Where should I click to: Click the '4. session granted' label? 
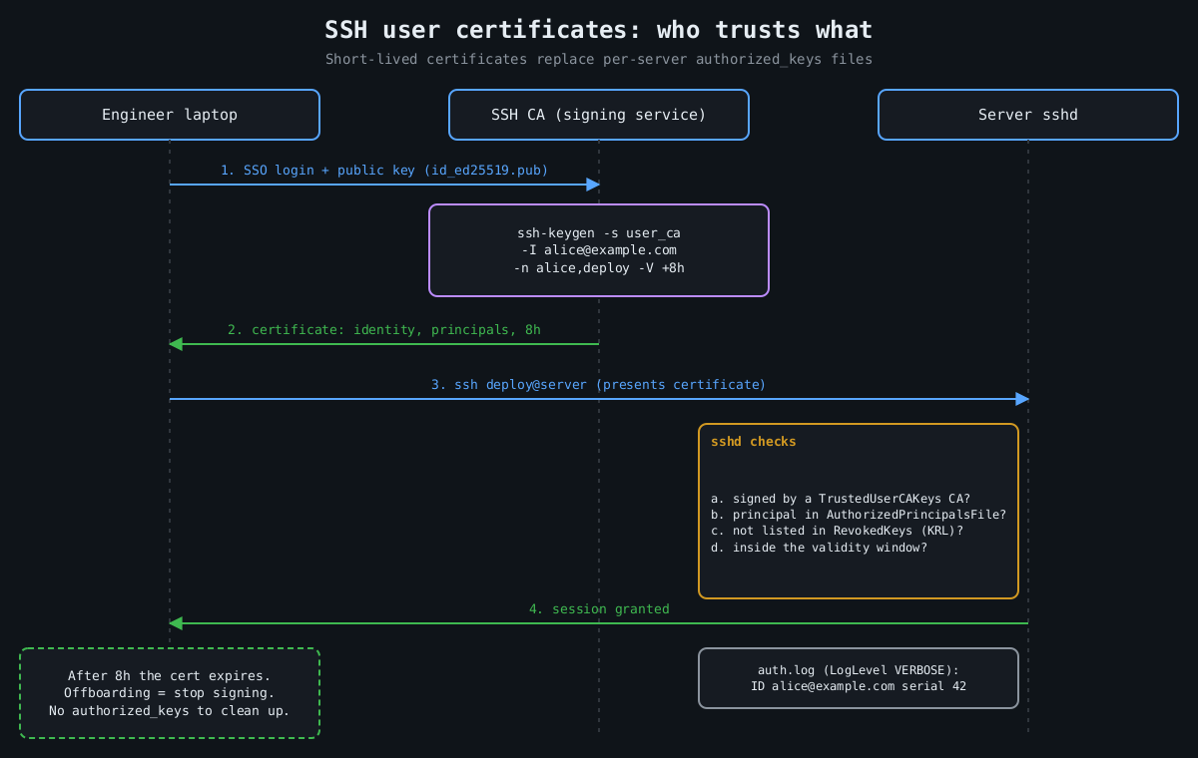[x=599, y=608]
